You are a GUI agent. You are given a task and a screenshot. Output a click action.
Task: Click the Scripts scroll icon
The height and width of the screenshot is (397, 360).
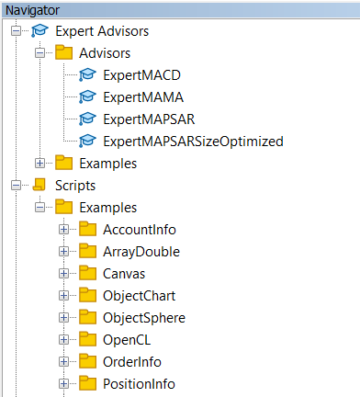point(39,185)
